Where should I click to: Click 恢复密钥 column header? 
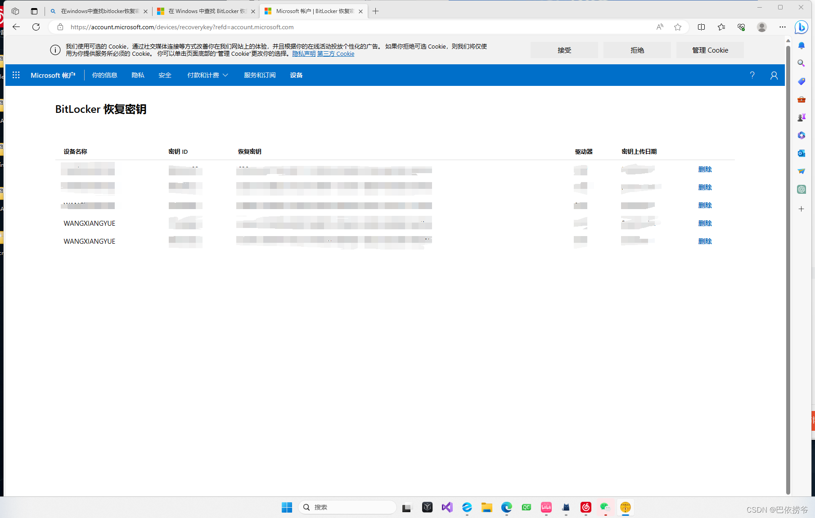[x=249, y=152]
